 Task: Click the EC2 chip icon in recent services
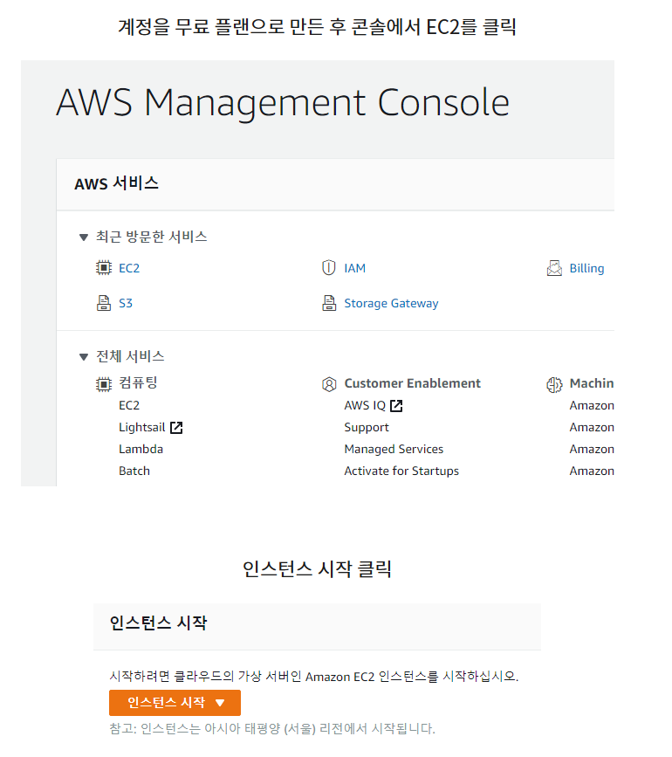coord(104,267)
